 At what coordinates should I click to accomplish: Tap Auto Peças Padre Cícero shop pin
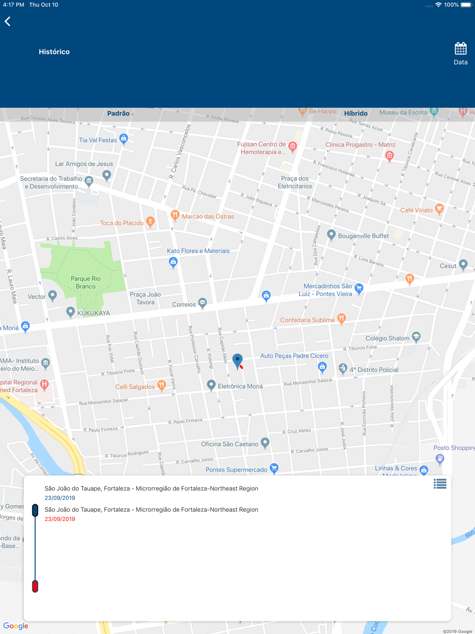pos(323,367)
